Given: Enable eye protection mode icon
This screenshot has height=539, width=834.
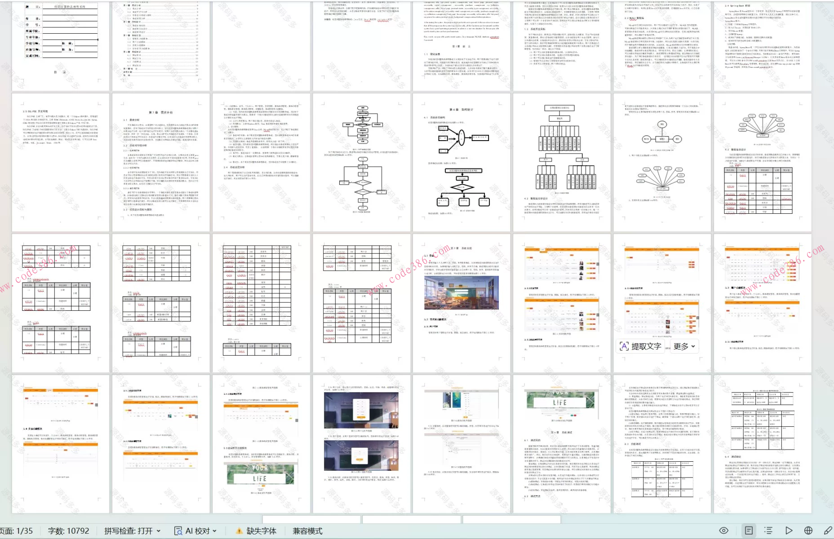Looking at the screenshot, I should [723, 530].
